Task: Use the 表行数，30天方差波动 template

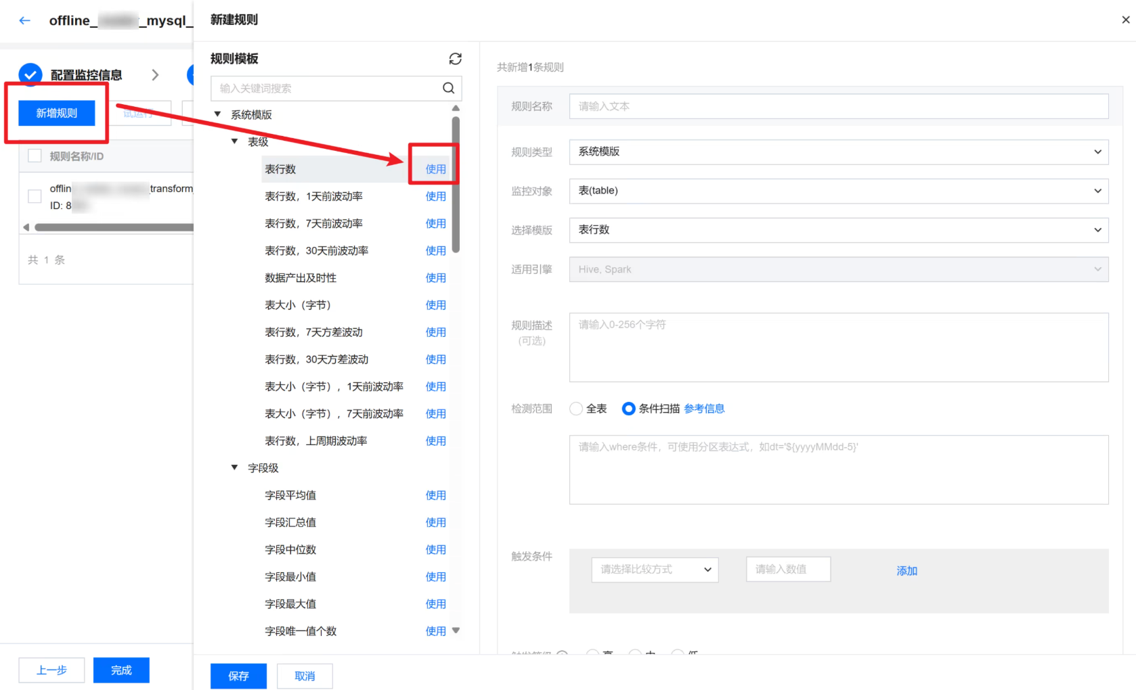Action: pos(435,359)
